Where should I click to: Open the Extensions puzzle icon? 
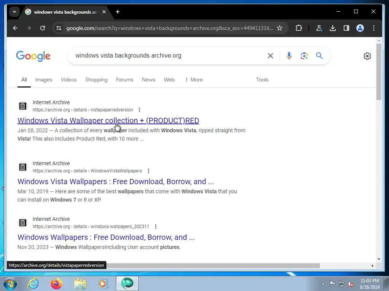click(299, 28)
